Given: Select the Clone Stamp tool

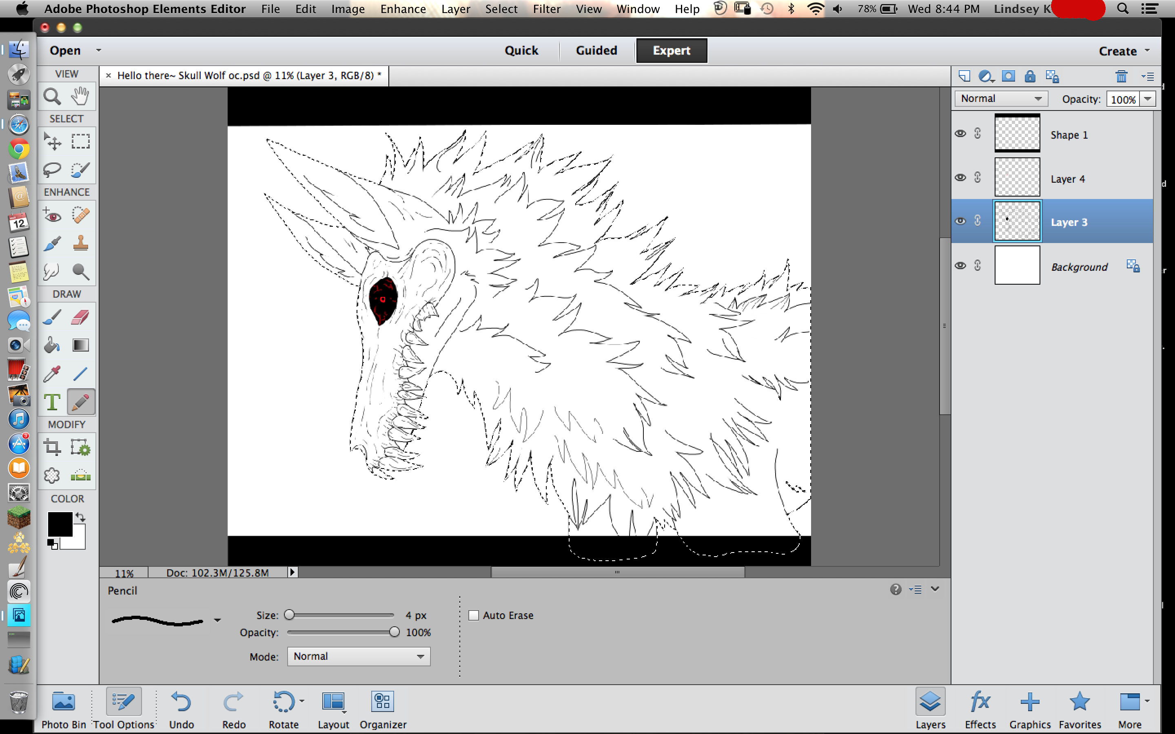Looking at the screenshot, I should [x=80, y=243].
